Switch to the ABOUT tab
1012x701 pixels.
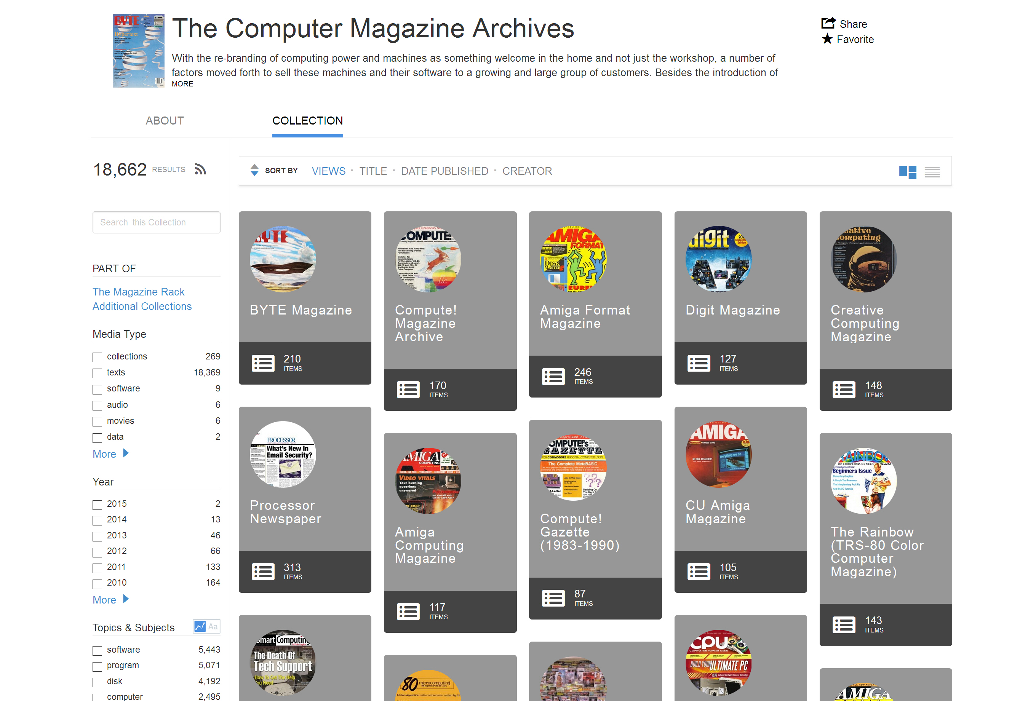click(x=165, y=120)
